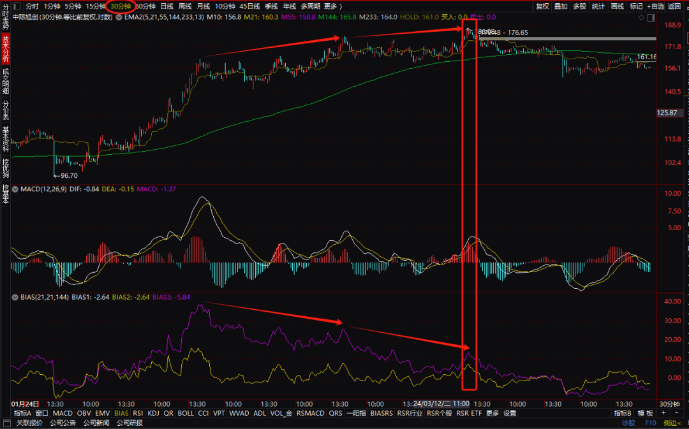
Task: Select the BIAS indicator tab
Action: pyautogui.click(x=121, y=413)
